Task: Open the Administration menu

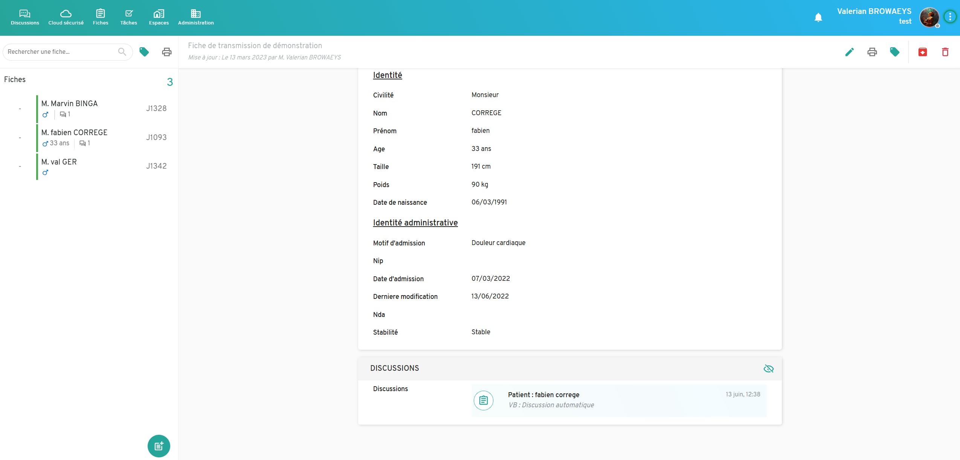Action: click(x=195, y=17)
